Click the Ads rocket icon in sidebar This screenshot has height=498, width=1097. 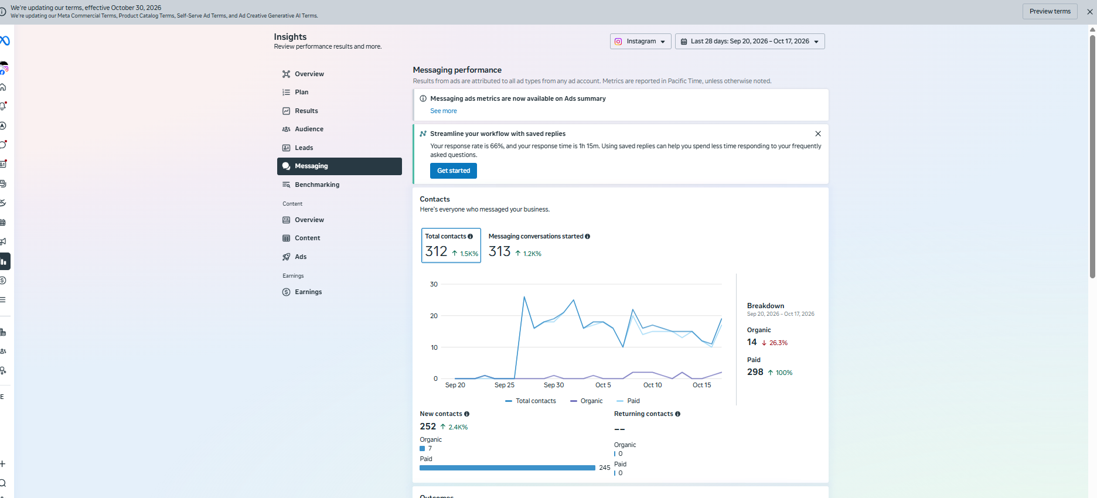(x=286, y=257)
